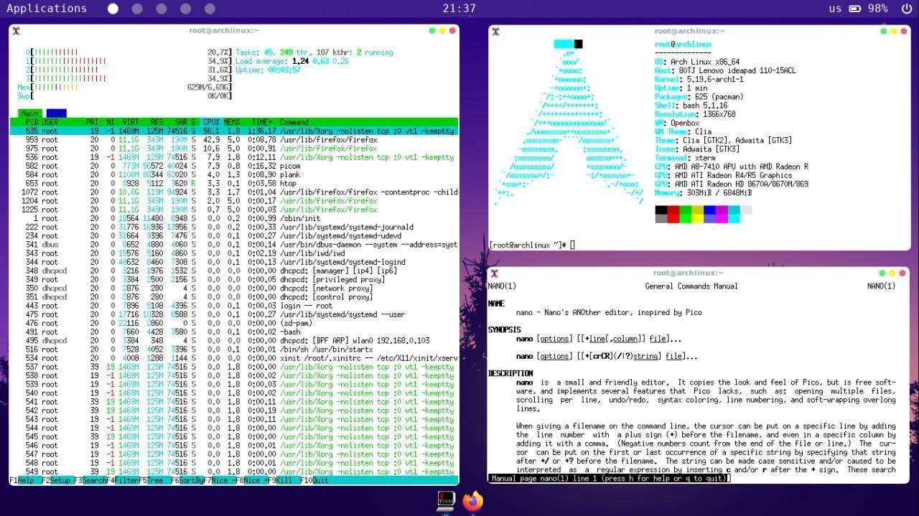
Task: Open F6 SortBy in htop
Action: pyautogui.click(x=187, y=480)
